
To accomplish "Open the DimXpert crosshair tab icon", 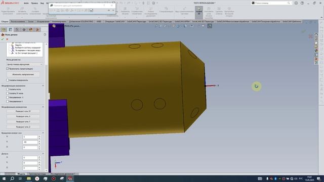I will point(24,30).
